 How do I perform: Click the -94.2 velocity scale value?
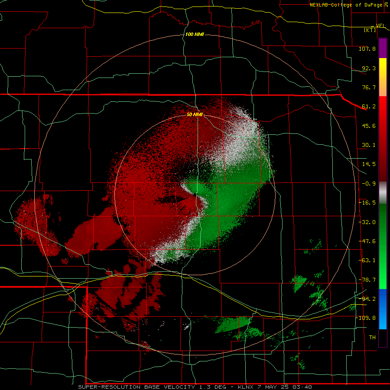pyautogui.click(x=367, y=299)
